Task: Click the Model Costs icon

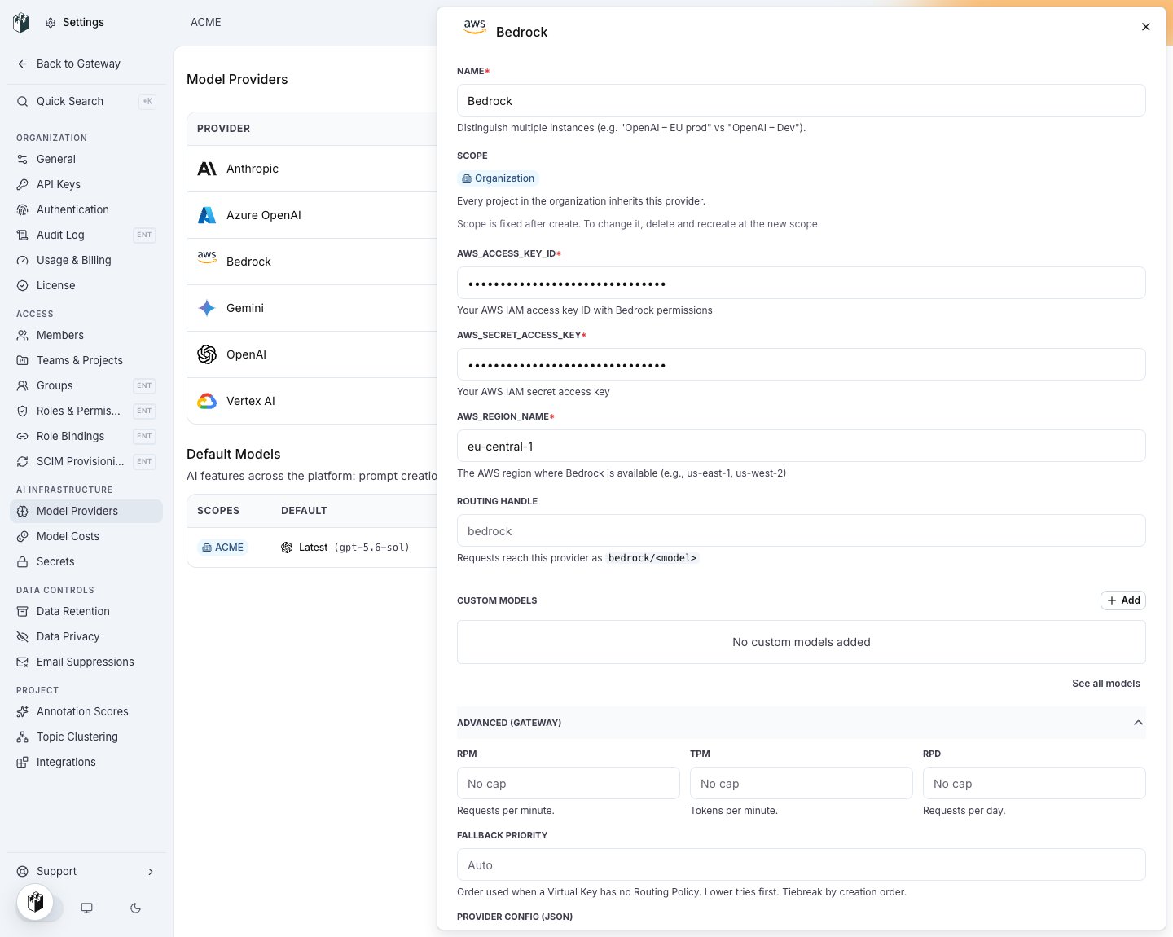Action: point(23,536)
